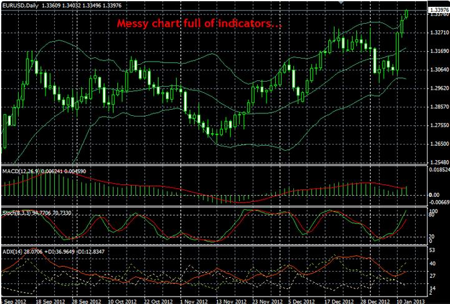The image size is (450, 304).
Task: Click the 10 Jan 2013 date label
Action: click(411, 301)
